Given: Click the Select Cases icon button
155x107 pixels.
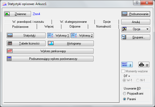Looking at the screenshot, I should coord(127,65).
